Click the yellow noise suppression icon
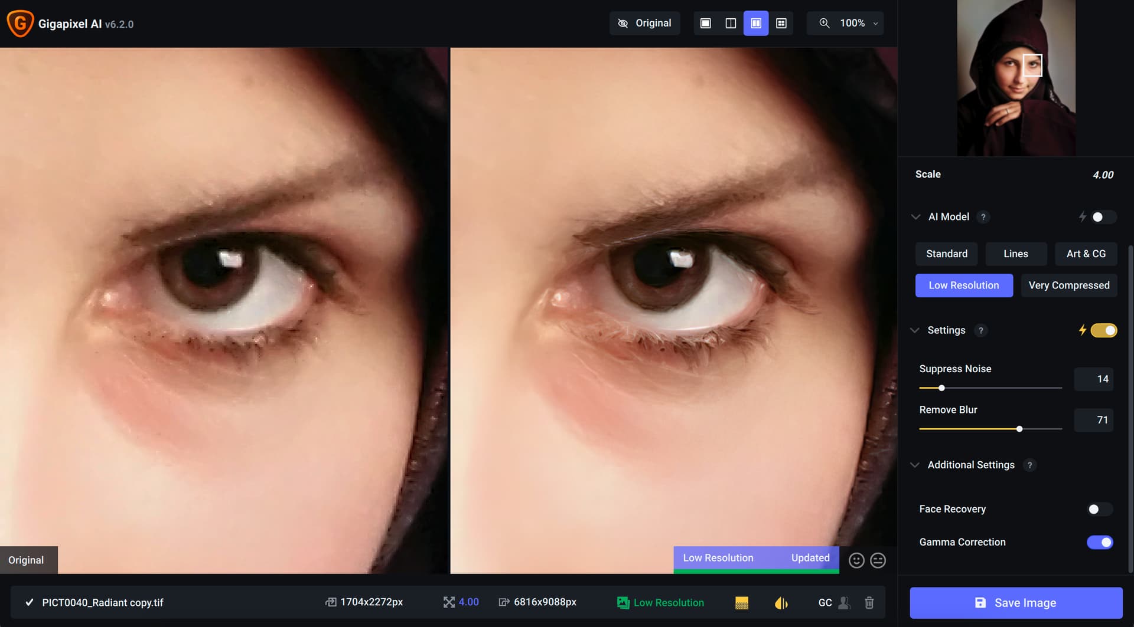Viewport: 1134px width, 627px height. 742,602
